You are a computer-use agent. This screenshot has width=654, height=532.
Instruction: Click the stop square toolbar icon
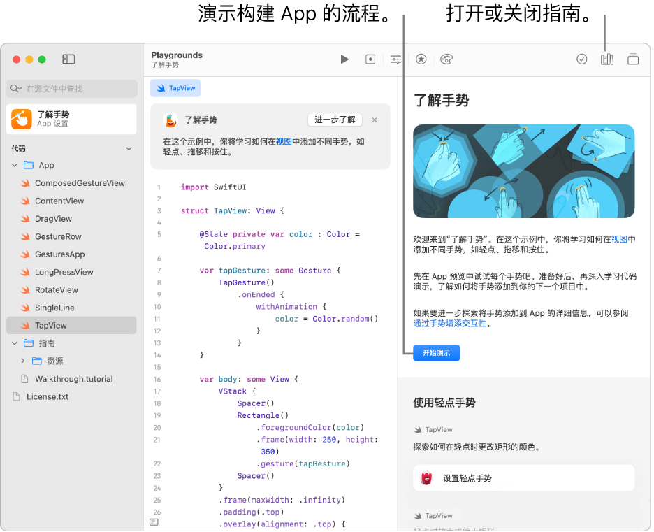pos(370,59)
